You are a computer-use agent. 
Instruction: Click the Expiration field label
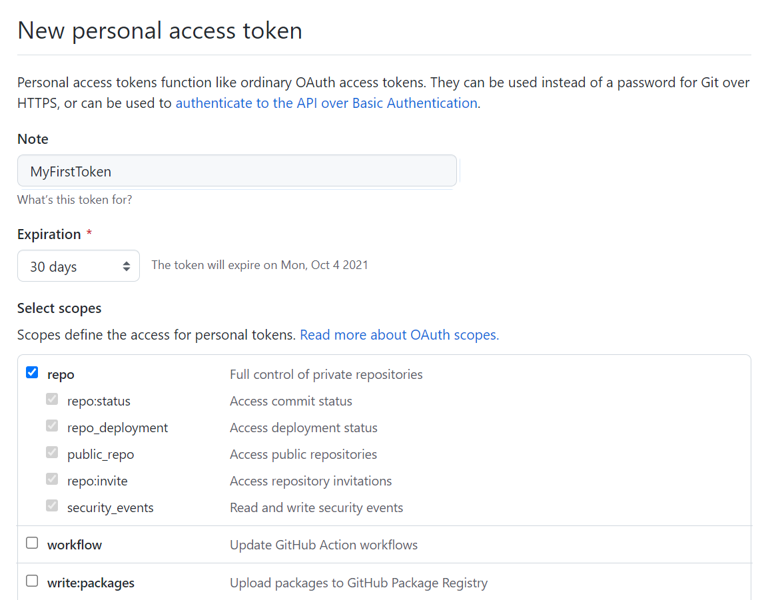click(49, 234)
